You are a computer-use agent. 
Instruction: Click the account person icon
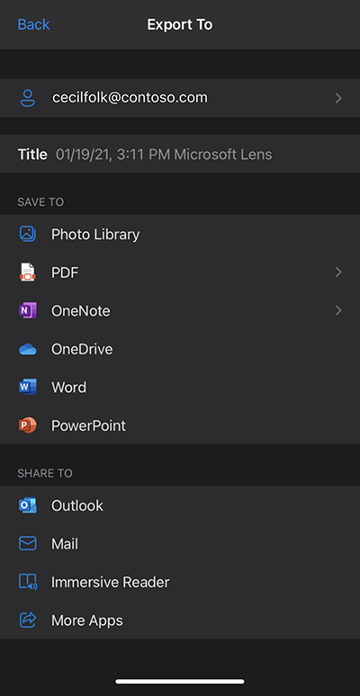[x=28, y=98]
